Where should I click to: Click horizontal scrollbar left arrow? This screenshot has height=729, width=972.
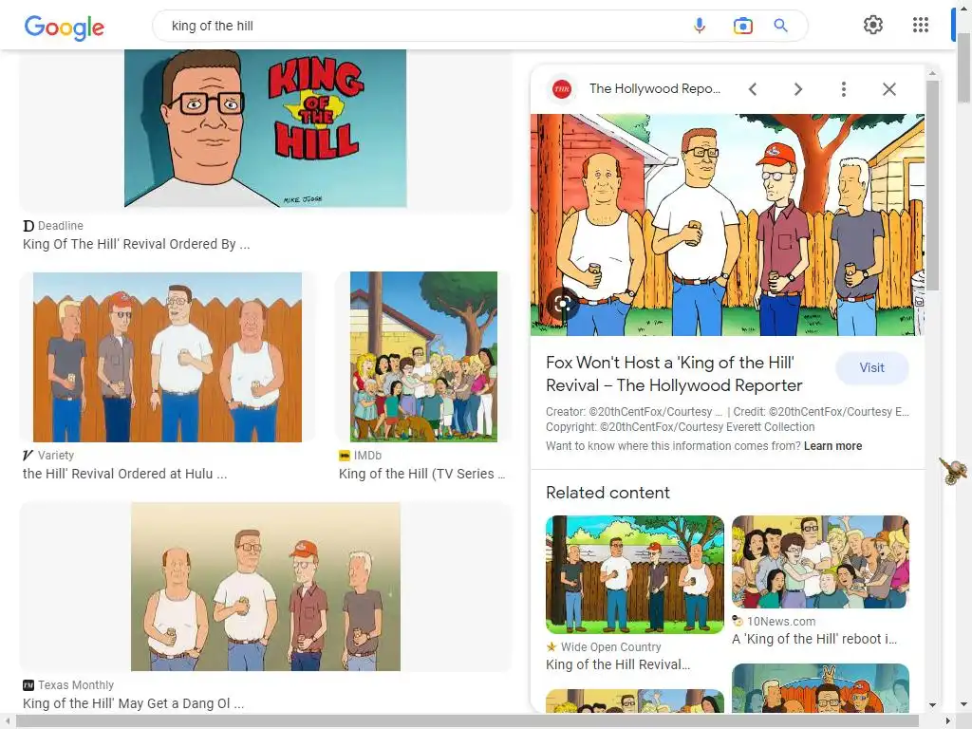click(7, 721)
